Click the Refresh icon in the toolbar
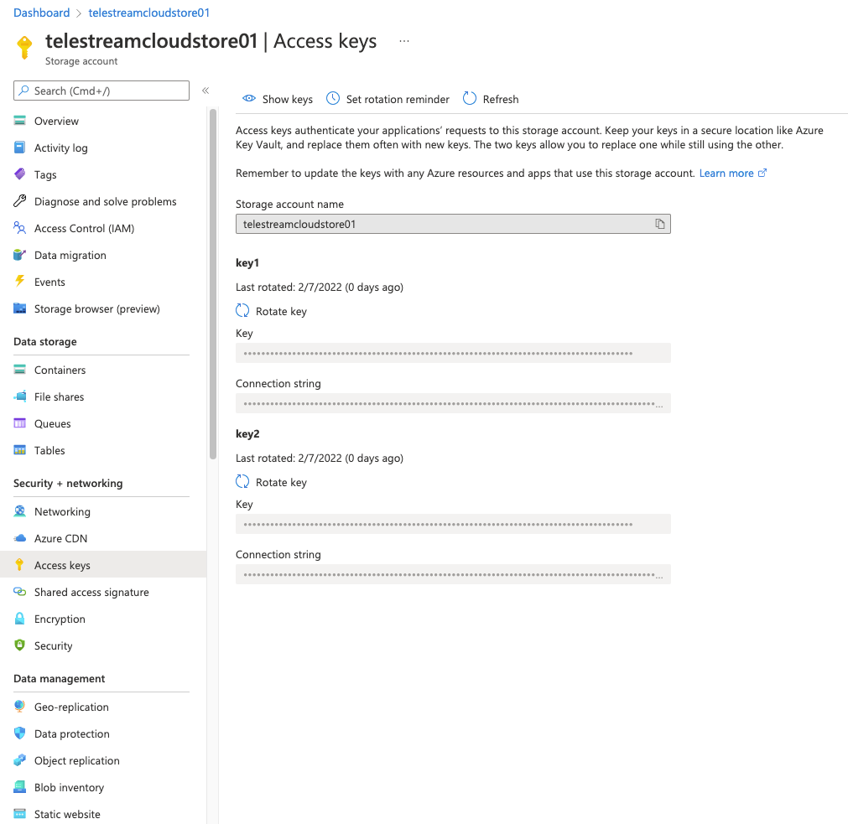 pyautogui.click(x=470, y=98)
